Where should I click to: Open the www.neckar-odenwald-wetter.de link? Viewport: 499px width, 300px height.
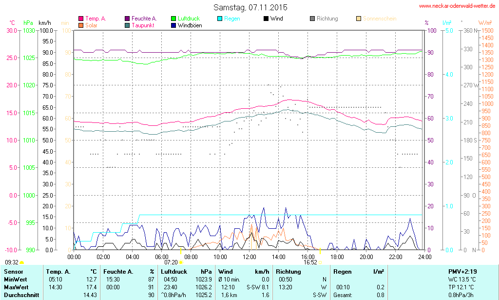457,6
